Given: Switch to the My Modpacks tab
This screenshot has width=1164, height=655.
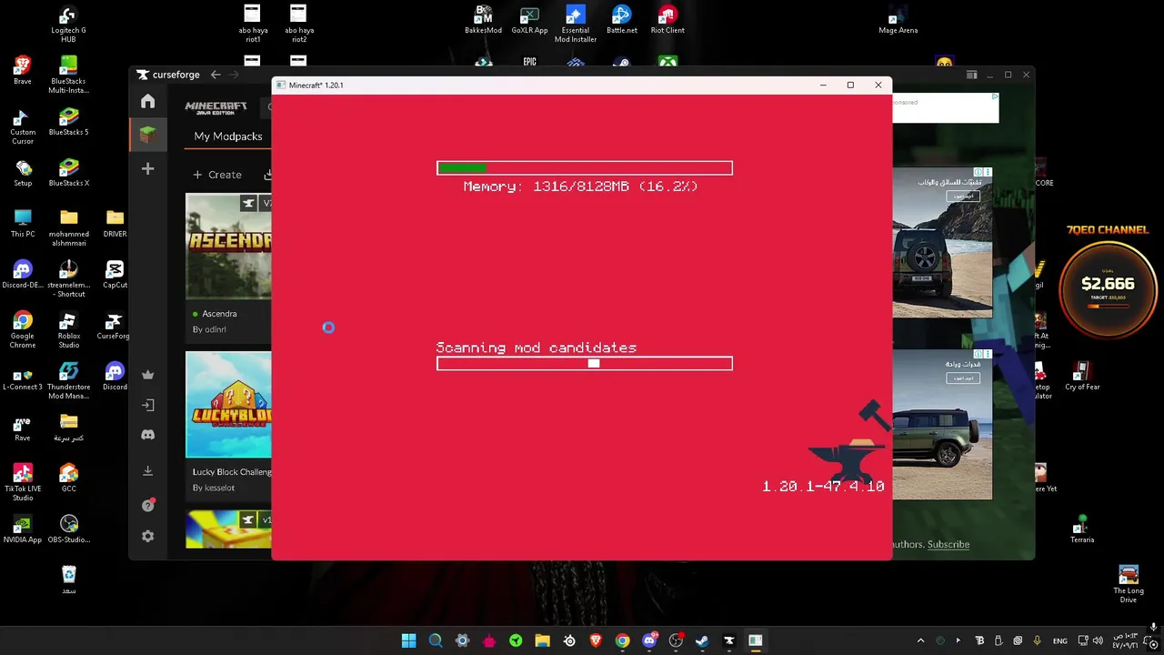Looking at the screenshot, I should coord(228,136).
